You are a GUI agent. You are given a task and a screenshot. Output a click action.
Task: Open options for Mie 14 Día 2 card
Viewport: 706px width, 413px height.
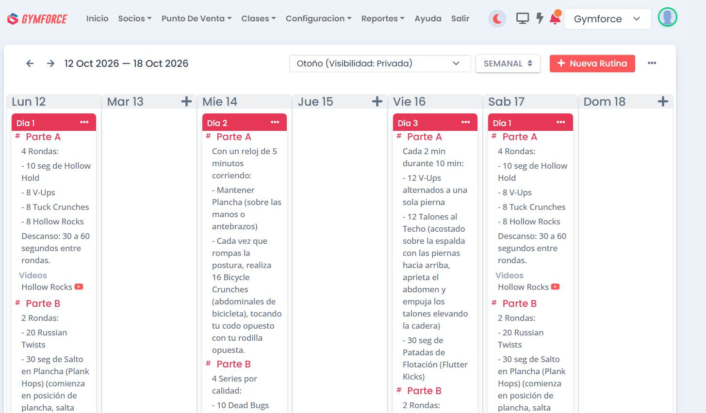(x=275, y=122)
